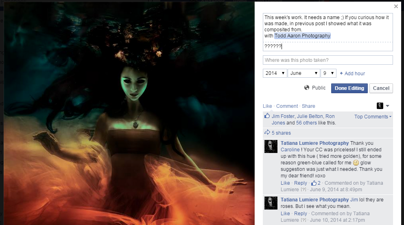
Task: Click the plus icon next to Add hour
Action: (x=341, y=74)
